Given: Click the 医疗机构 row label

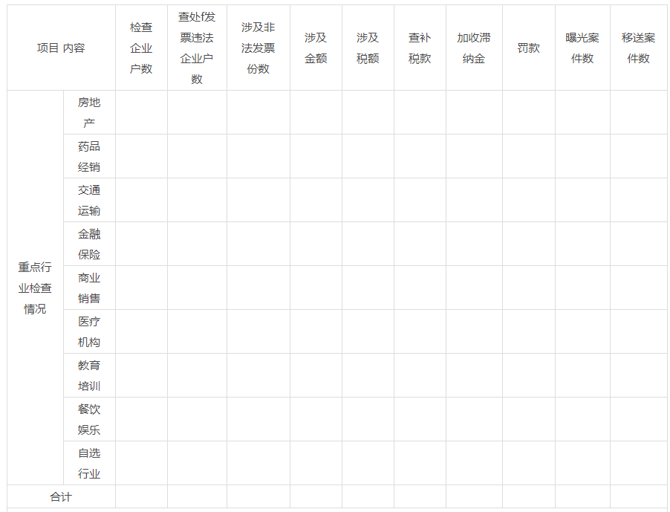Looking at the screenshot, I should [x=89, y=332].
